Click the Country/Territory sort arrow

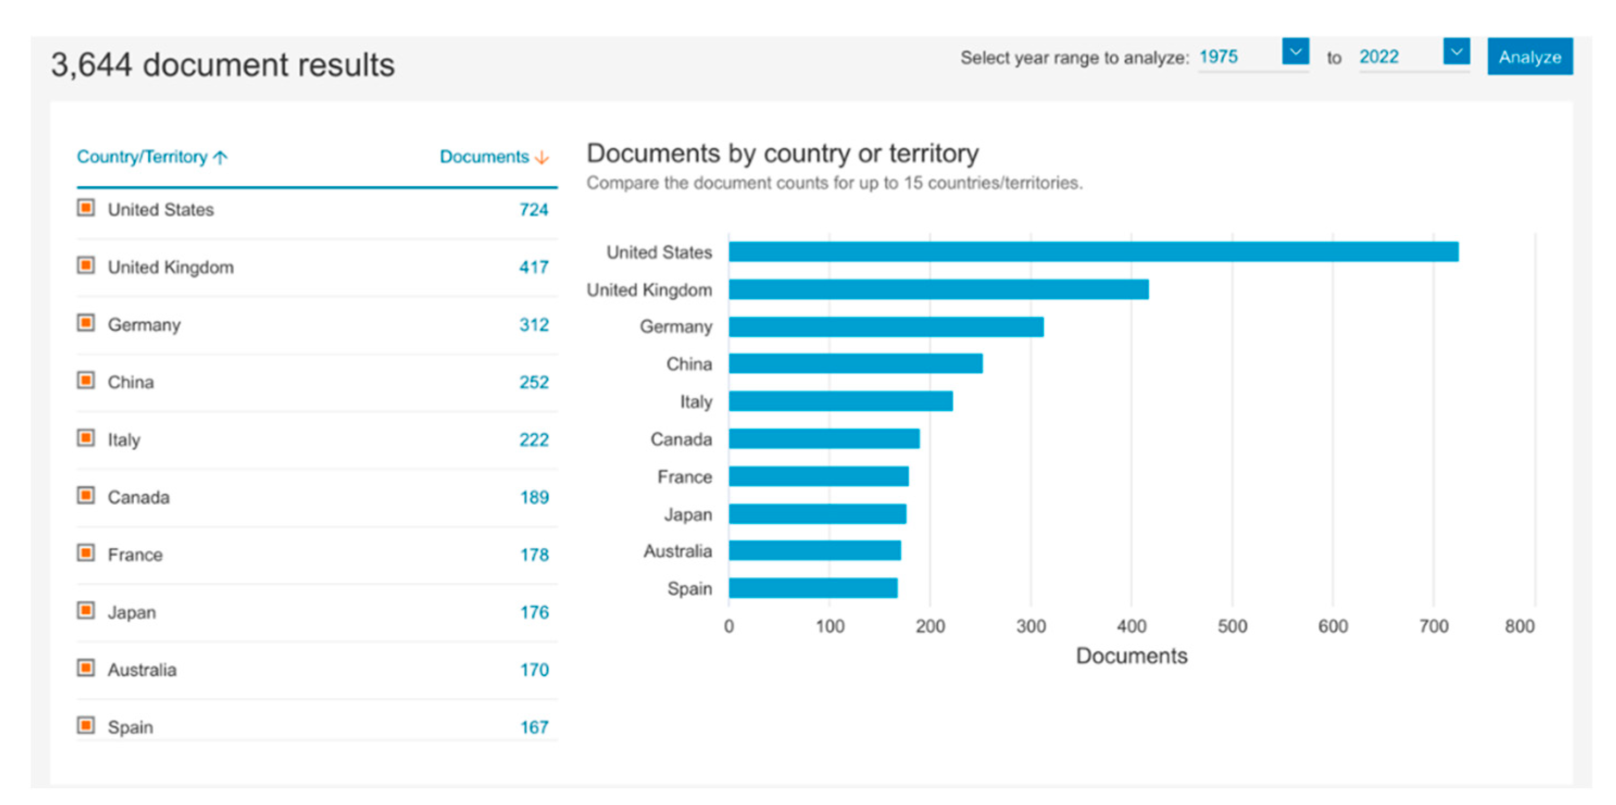(x=220, y=158)
